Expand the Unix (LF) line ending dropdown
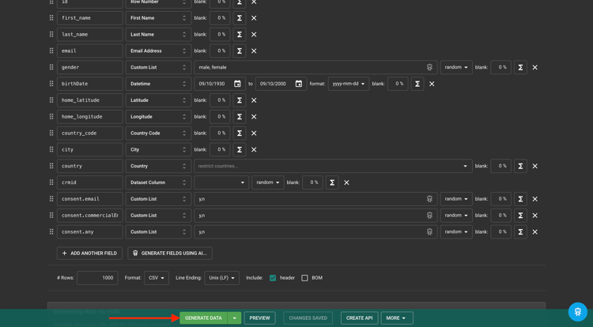The height and width of the screenshot is (327, 593). pos(221,278)
